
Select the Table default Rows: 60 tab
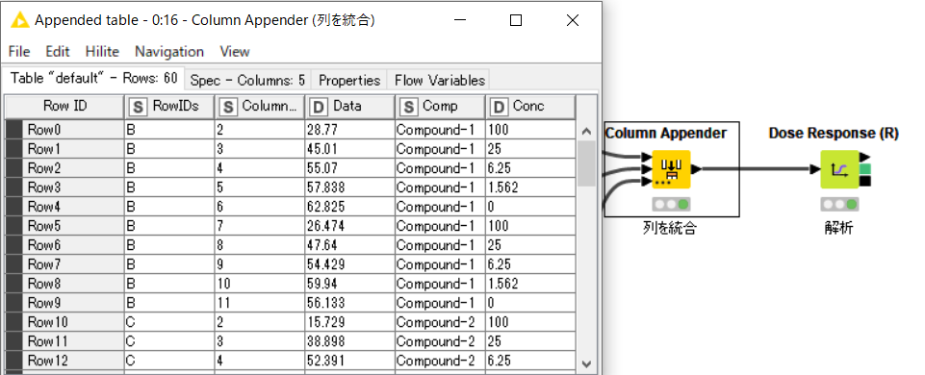click(93, 78)
